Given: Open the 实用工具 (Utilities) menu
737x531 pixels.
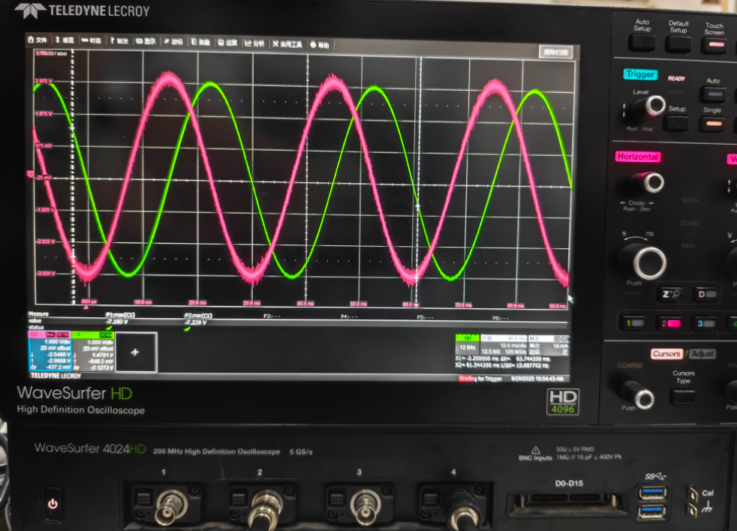Looking at the screenshot, I should (287, 44).
